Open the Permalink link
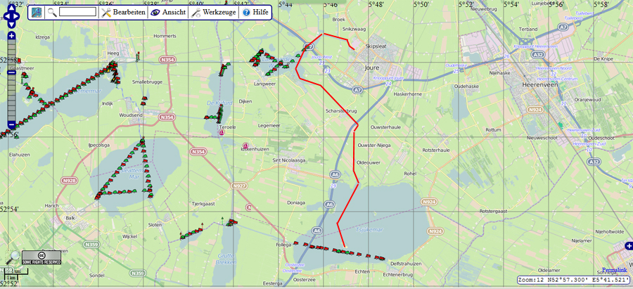This screenshot has width=633, height=289. pyautogui.click(x=615, y=270)
